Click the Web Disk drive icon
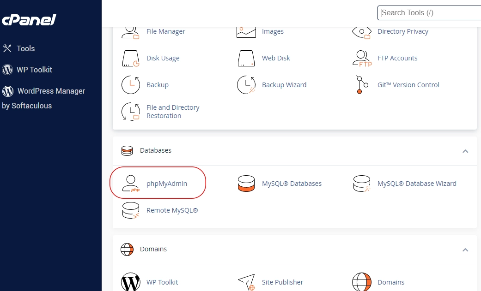The width and height of the screenshot is (481, 291). click(x=246, y=58)
